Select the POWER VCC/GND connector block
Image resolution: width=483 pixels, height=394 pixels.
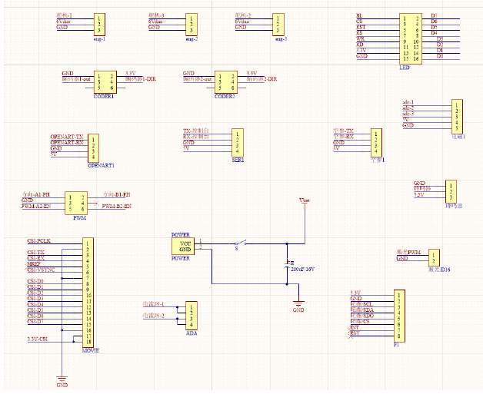(183, 246)
